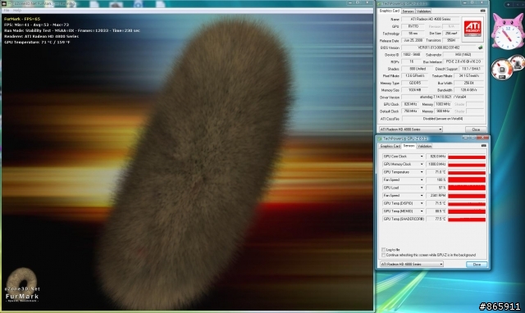Switch to Validation tab in upper GPU-Z window
This screenshot has height=313, width=525.
click(423, 11)
